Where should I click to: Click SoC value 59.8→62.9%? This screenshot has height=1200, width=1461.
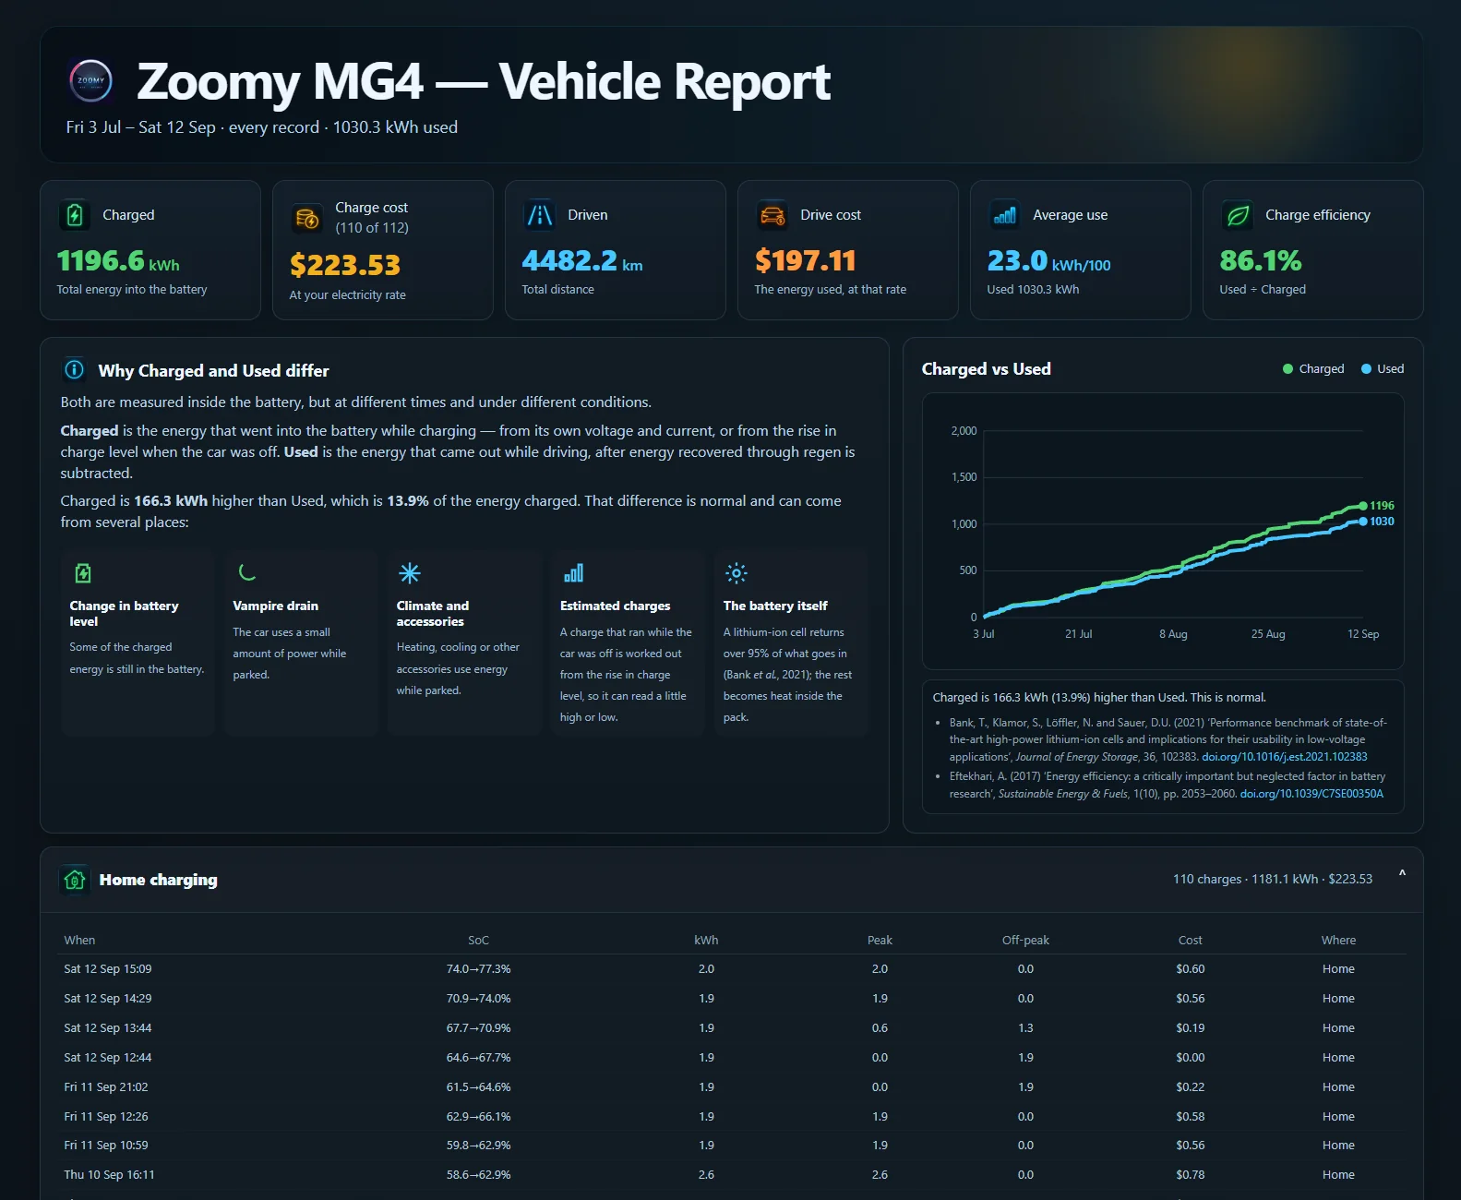(478, 1146)
